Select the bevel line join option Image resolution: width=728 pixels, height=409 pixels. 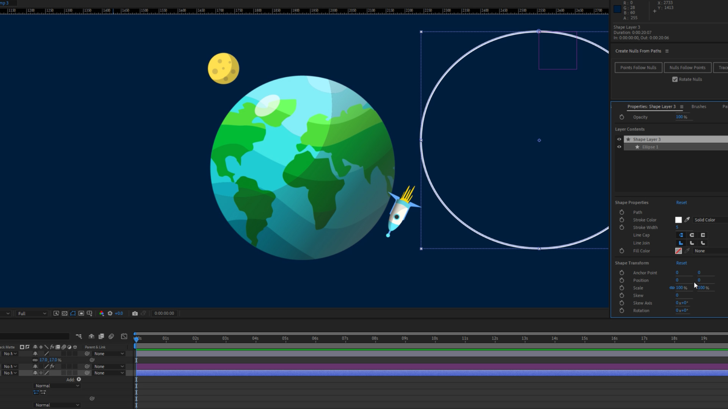click(x=703, y=243)
